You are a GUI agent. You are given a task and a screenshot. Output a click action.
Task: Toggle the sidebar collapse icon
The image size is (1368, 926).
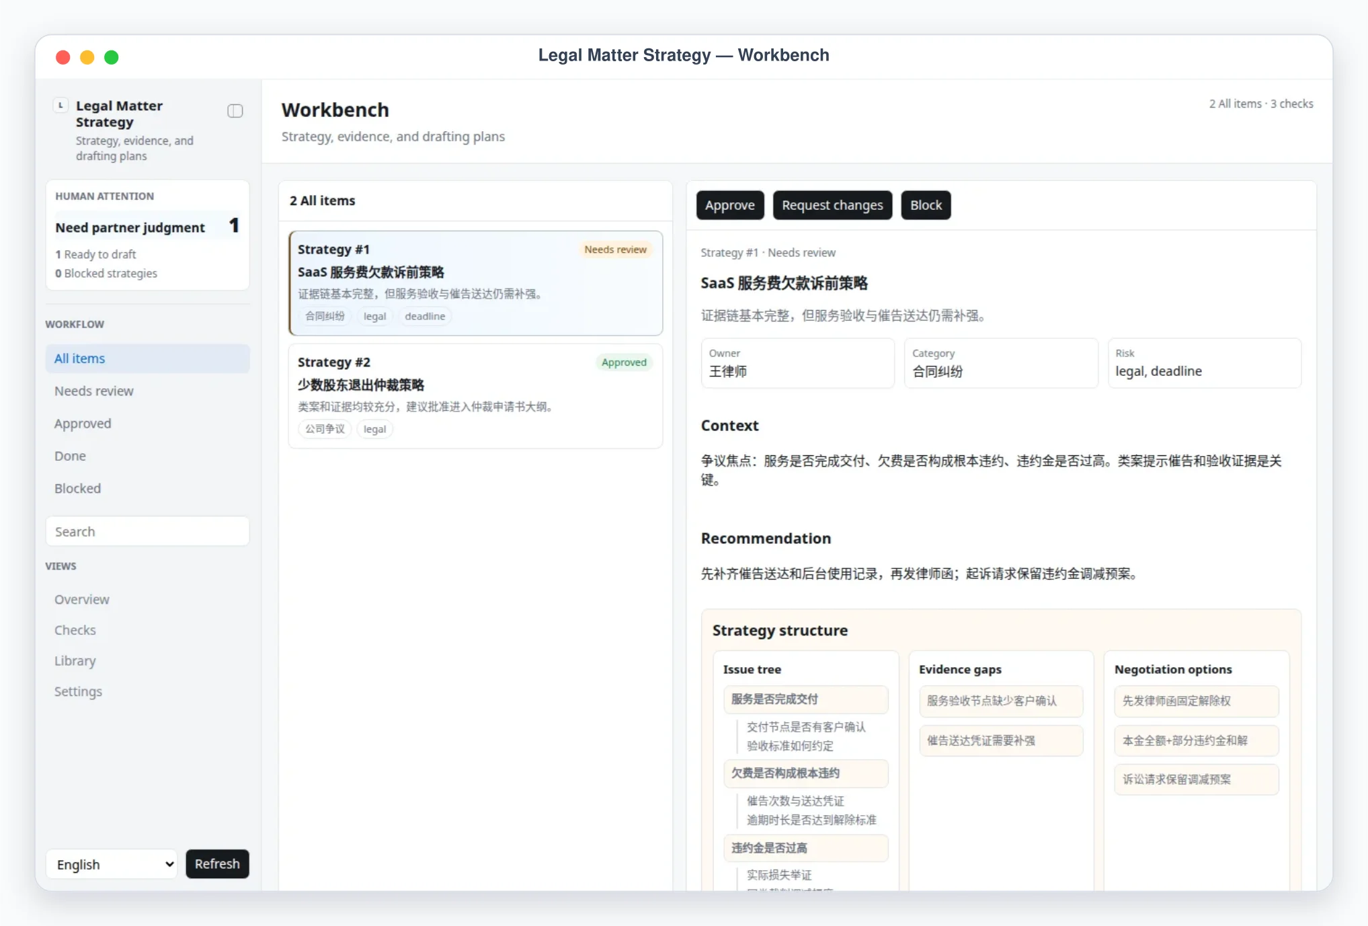tap(235, 111)
